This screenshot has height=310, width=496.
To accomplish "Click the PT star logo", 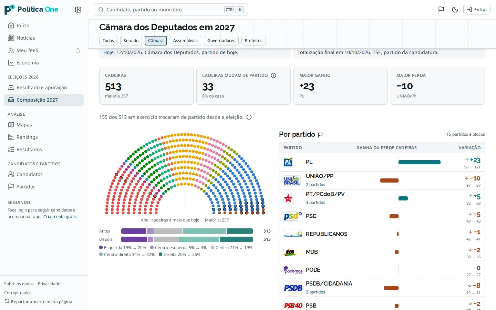I will click(x=288, y=198).
